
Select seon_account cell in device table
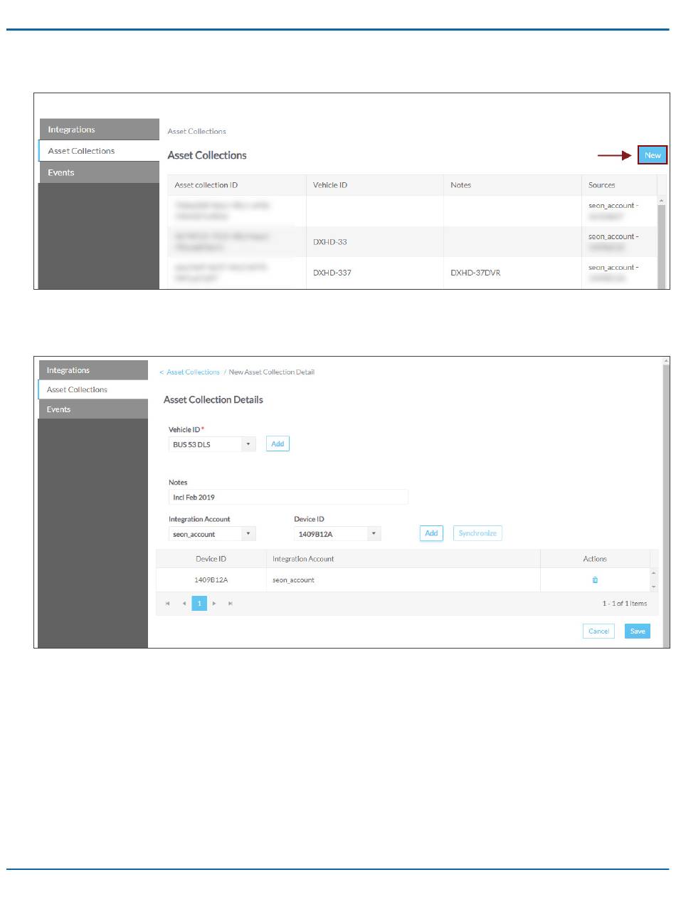point(403,579)
